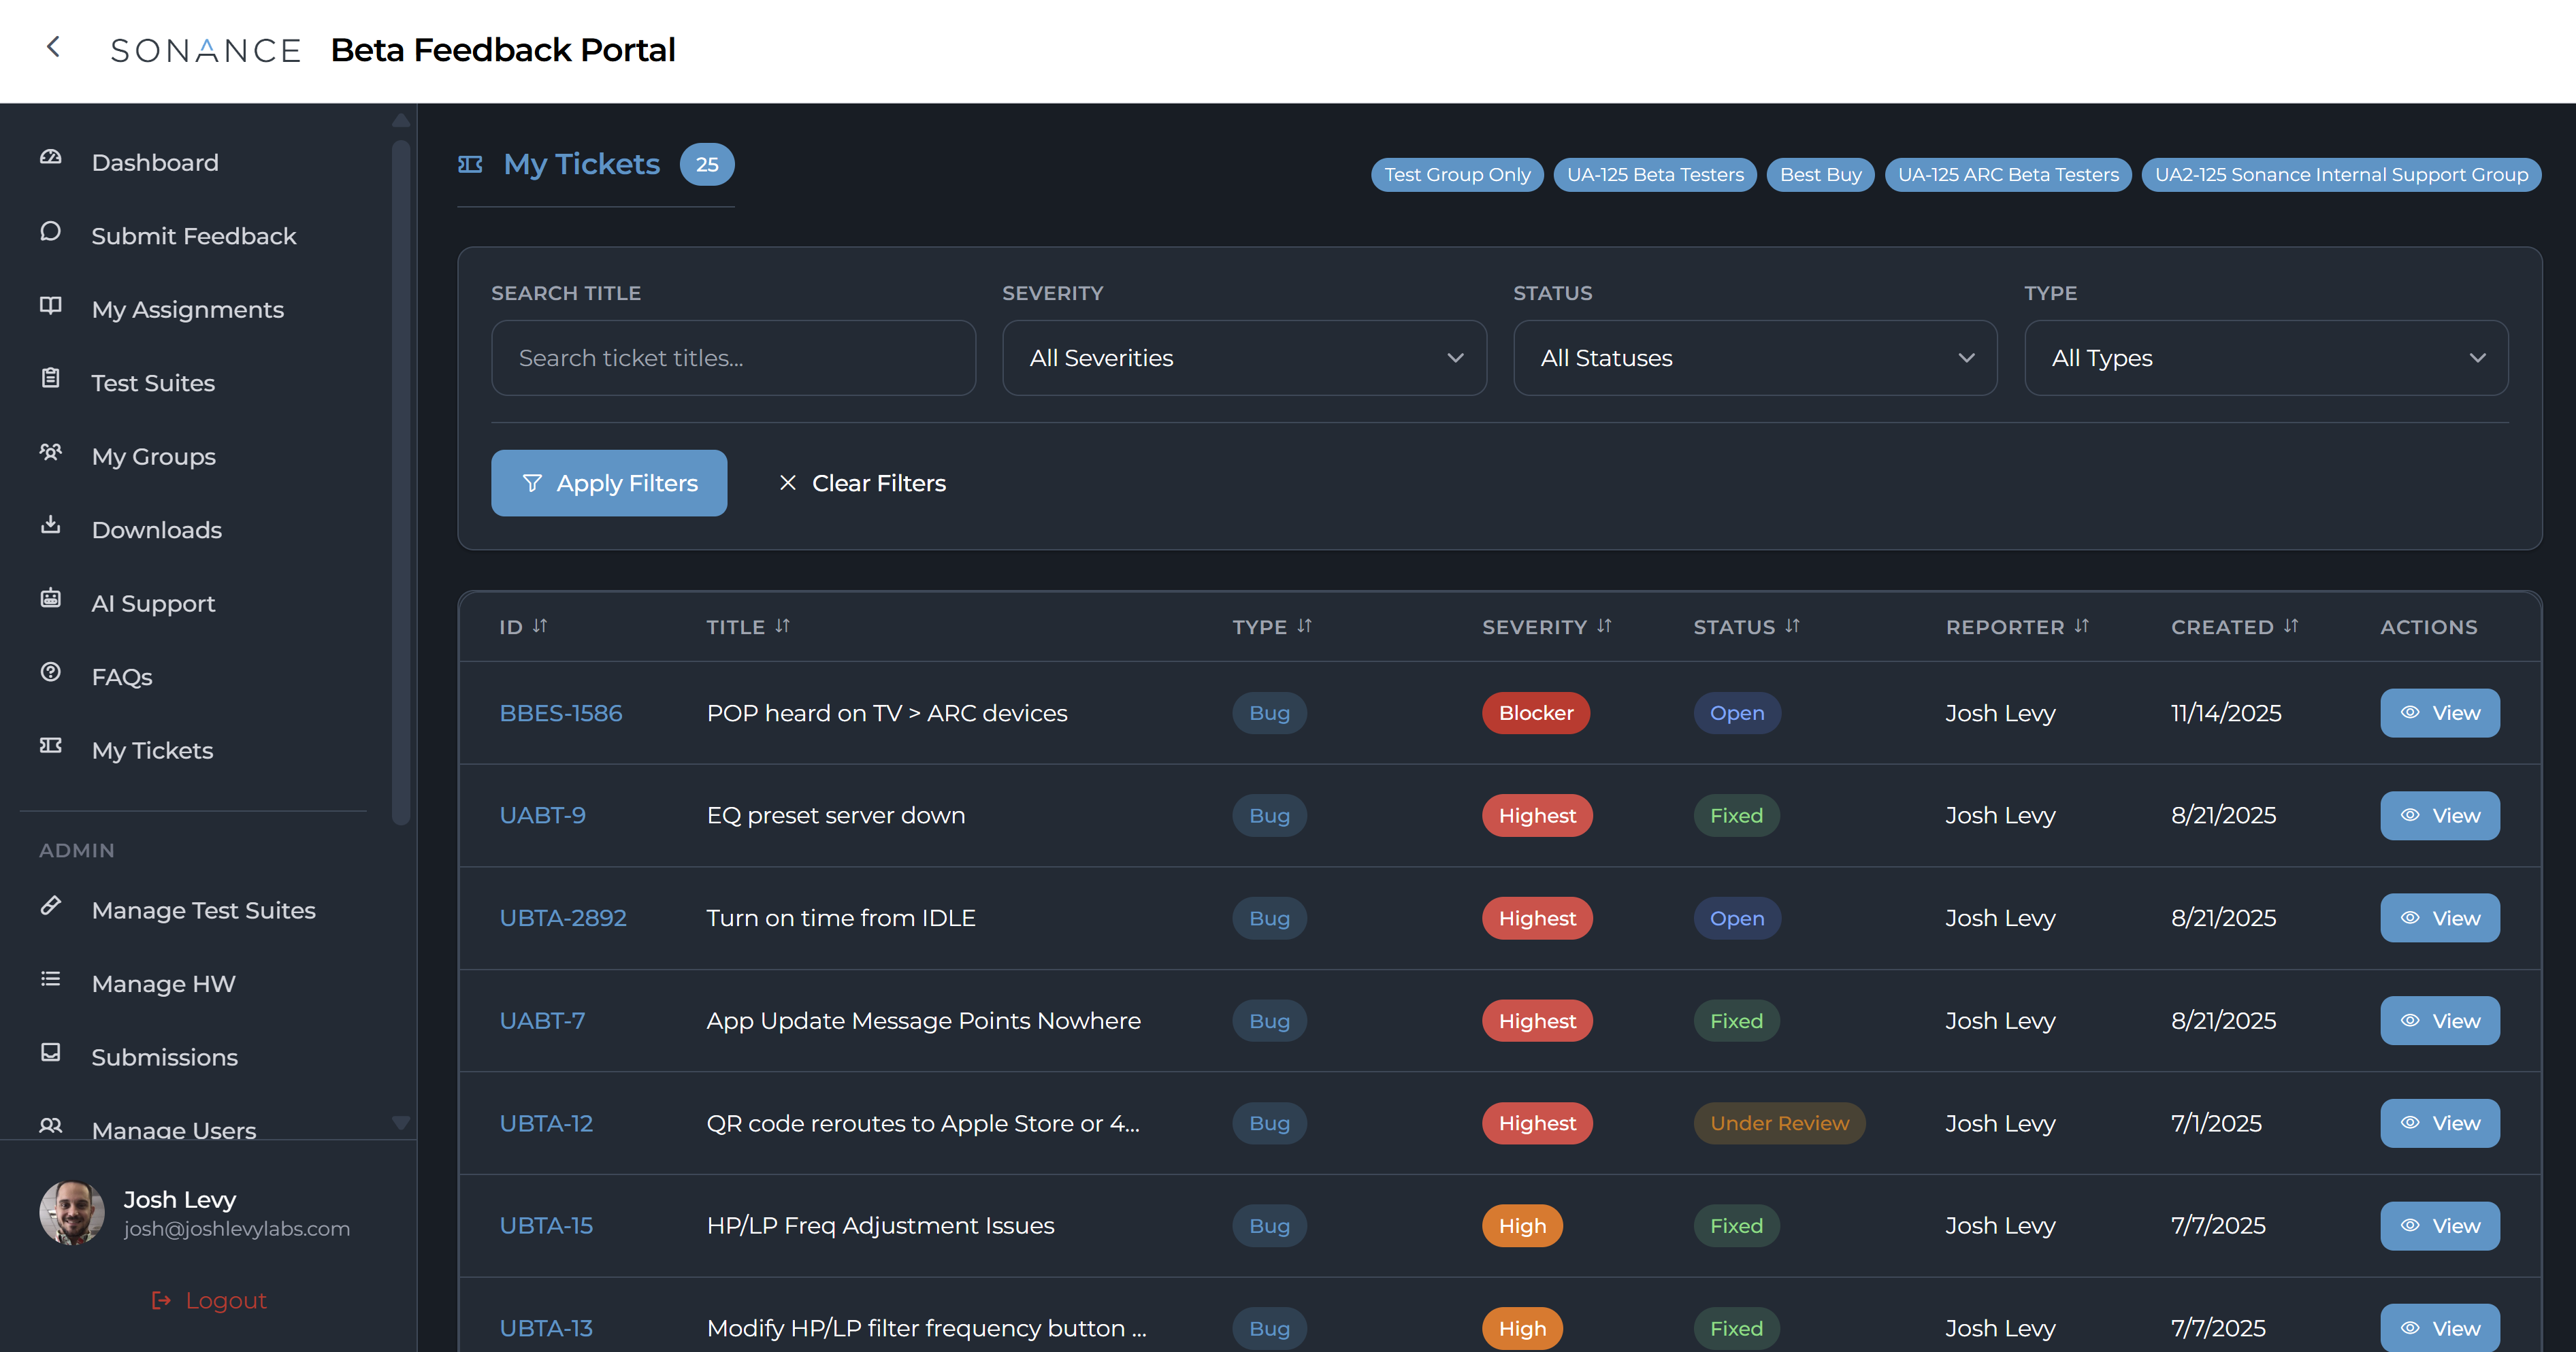Toggle sorting on the CREATED column
The width and height of the screenshot is (2576, 1352).
2291,626
